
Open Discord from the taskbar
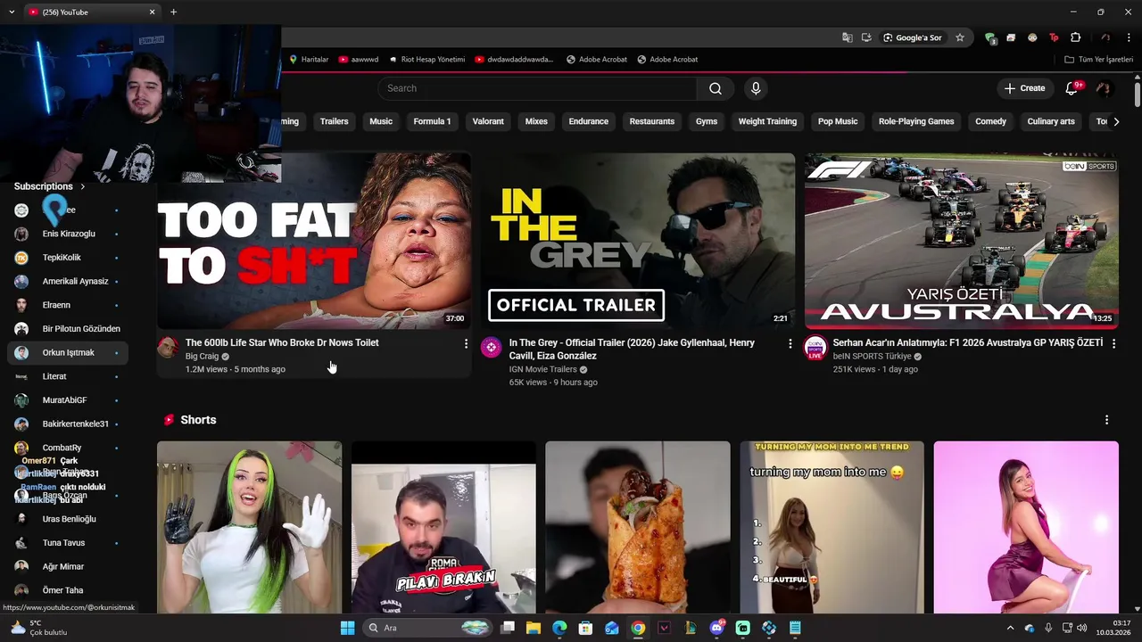pos(716,628)
